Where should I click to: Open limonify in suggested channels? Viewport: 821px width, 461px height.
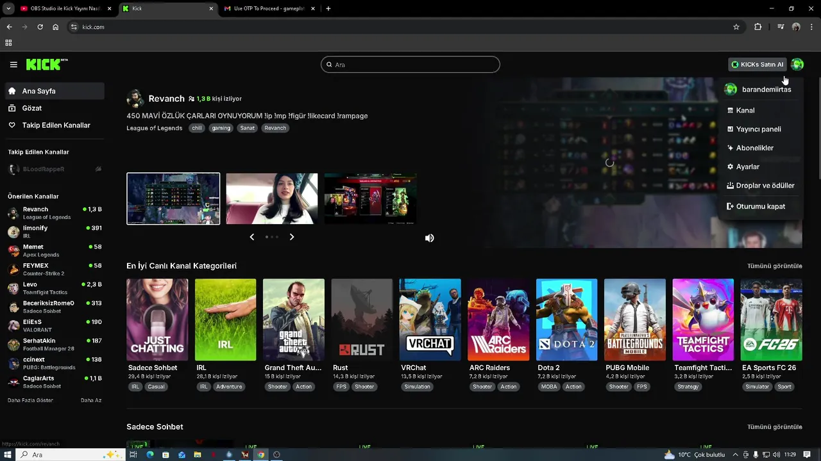55,231
